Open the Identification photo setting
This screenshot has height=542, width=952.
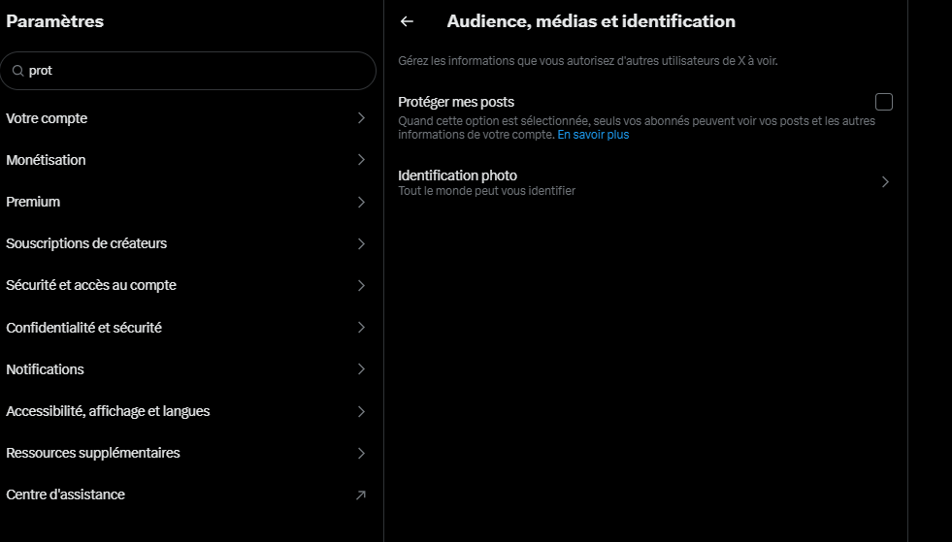click(x=645, y=182)
